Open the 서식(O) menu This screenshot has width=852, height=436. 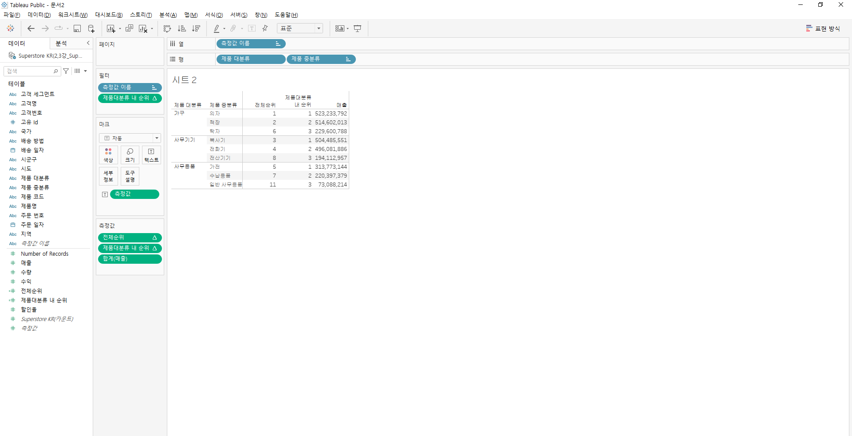tap(214, 15)
